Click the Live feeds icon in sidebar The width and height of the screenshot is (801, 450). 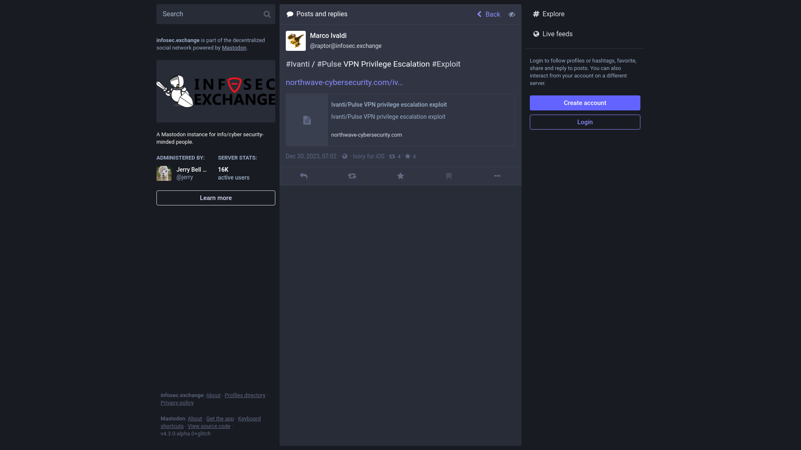click(x=537, y=33)
